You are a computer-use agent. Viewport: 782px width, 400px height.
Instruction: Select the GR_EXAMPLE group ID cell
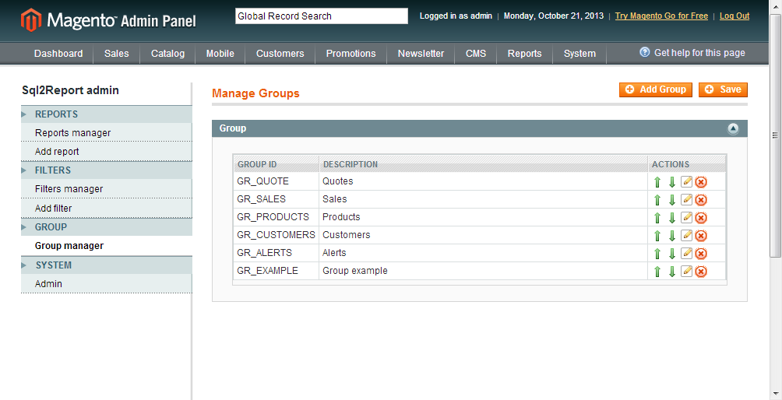[277, 271]
